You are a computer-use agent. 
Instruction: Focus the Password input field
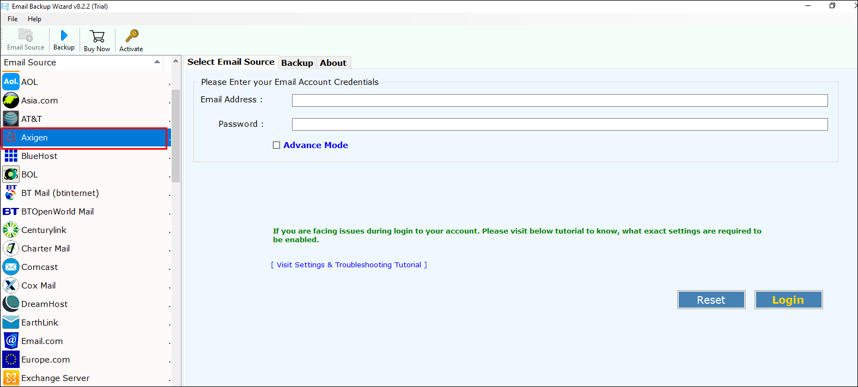(x=559, y=124)
